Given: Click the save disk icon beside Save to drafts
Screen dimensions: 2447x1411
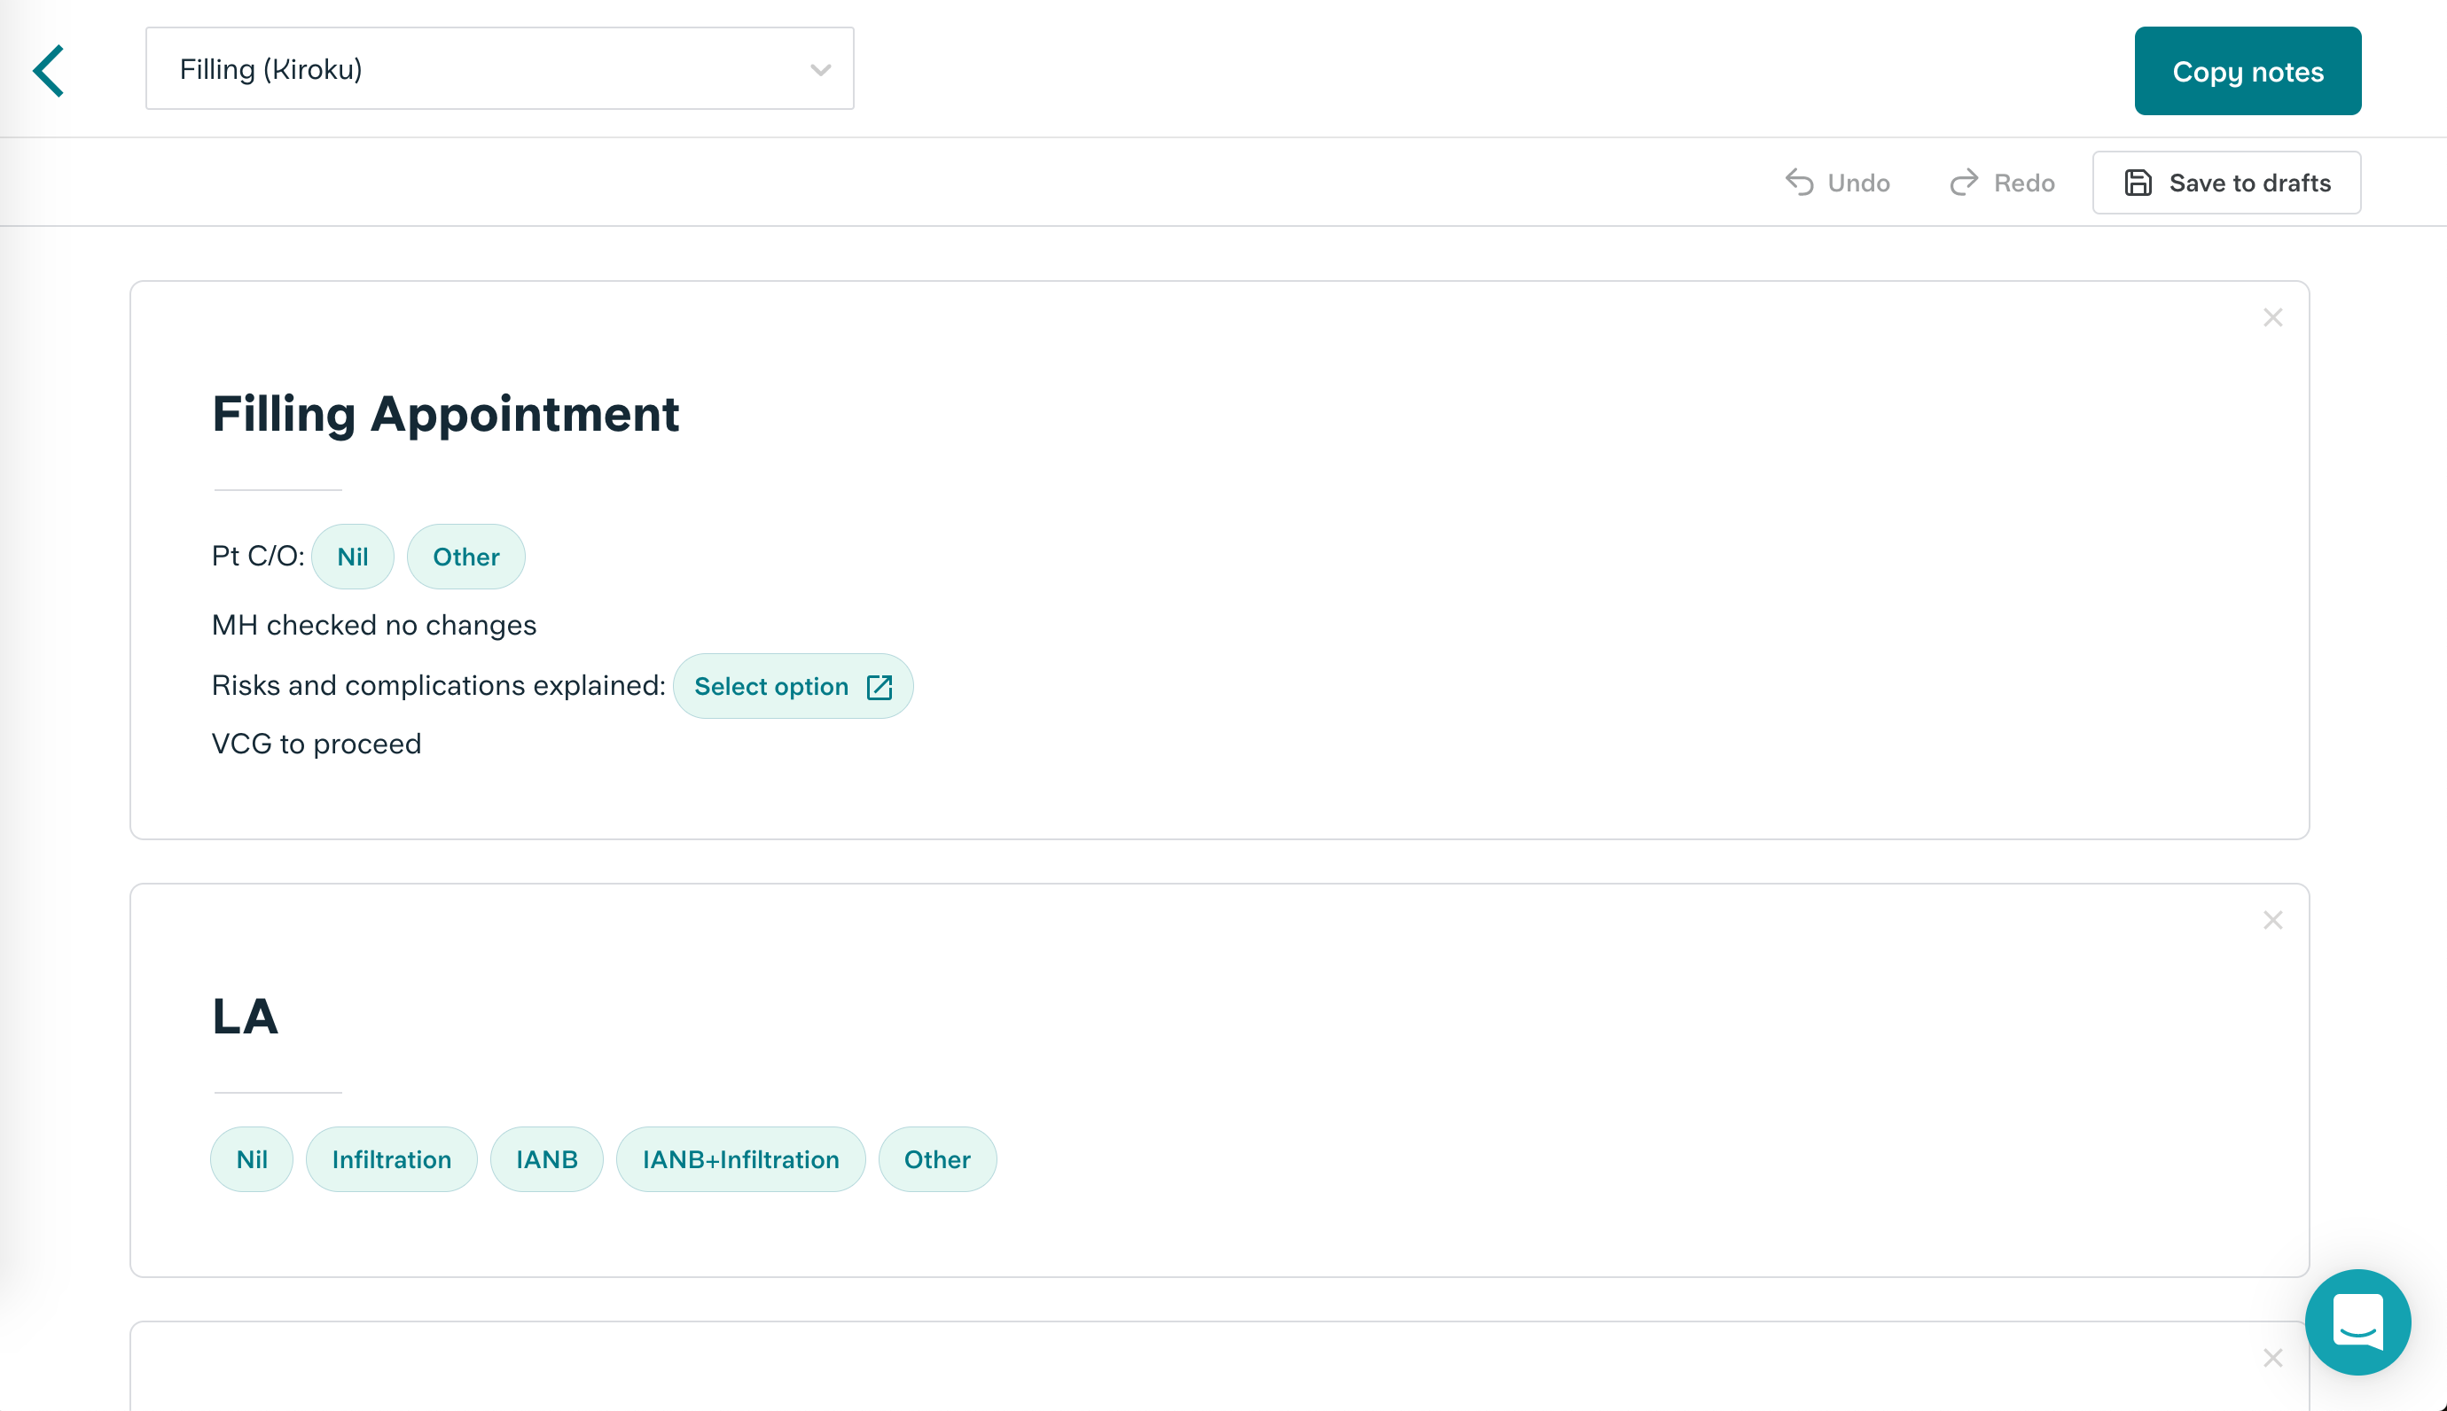Looking at the screenshot, I should click(x=2137, y=183).
